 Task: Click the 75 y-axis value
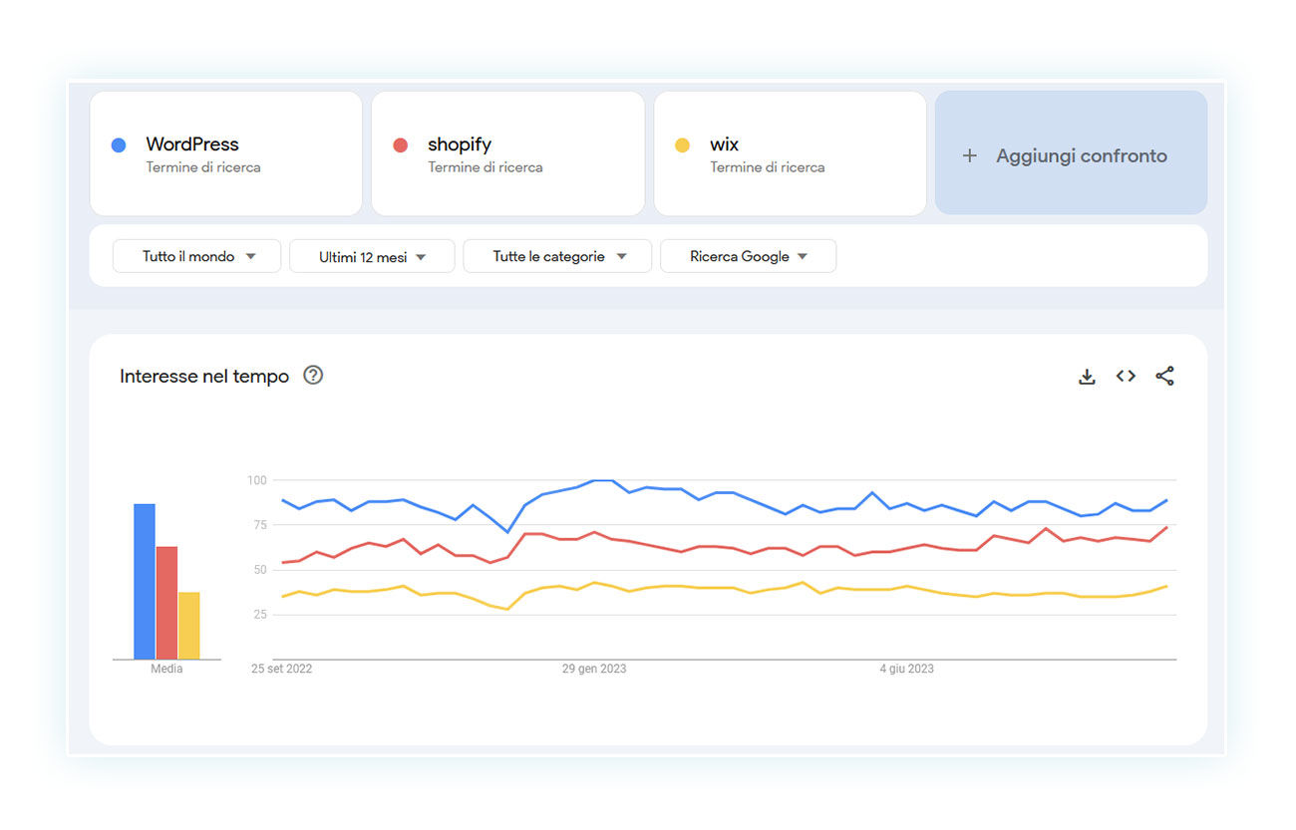tap(260, 525)
